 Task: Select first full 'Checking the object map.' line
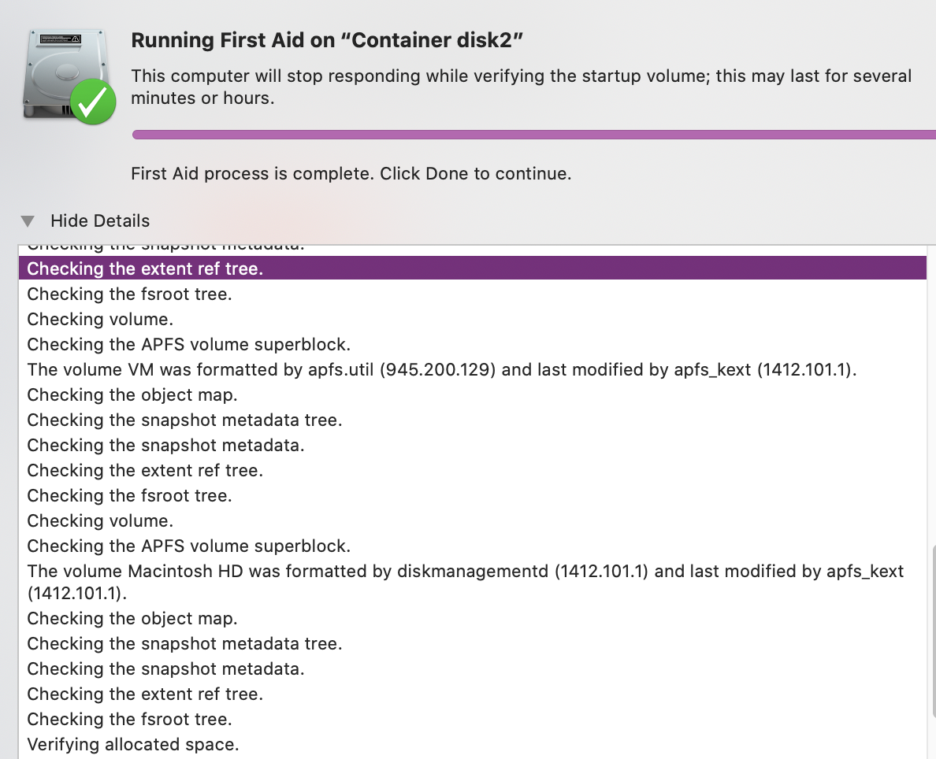tap(132, 395)
